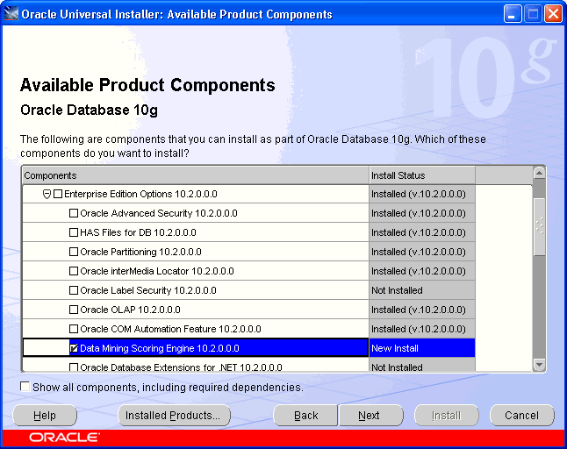This screenshot has height=449, width=567.
Task: Uncheck the Data Mining Scoring Engine checkbox
Action: (x=74, y=348)
